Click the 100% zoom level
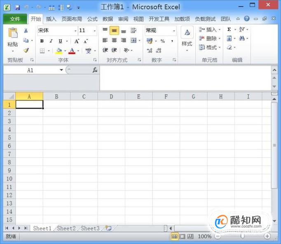The image size is (281, 244). pyautogui.click(x=205, y=237)
